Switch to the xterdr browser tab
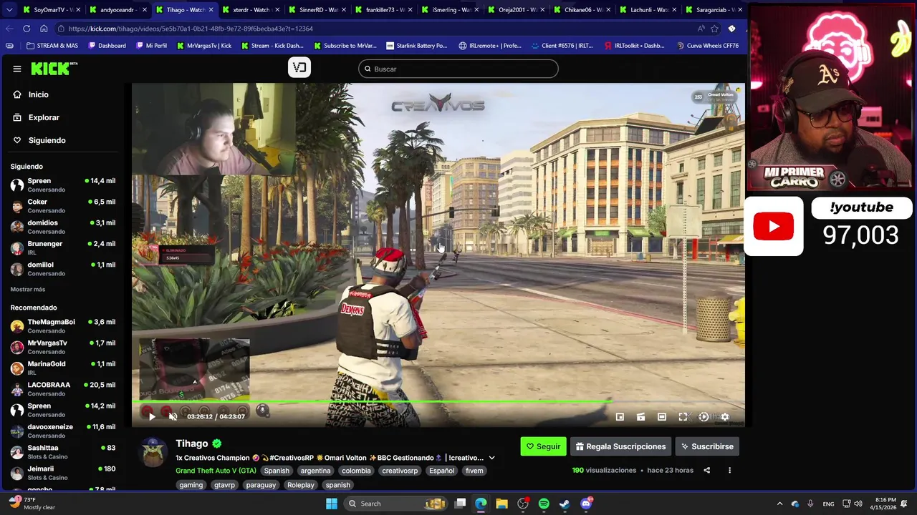Screen dimensions: 917x515 251,10
